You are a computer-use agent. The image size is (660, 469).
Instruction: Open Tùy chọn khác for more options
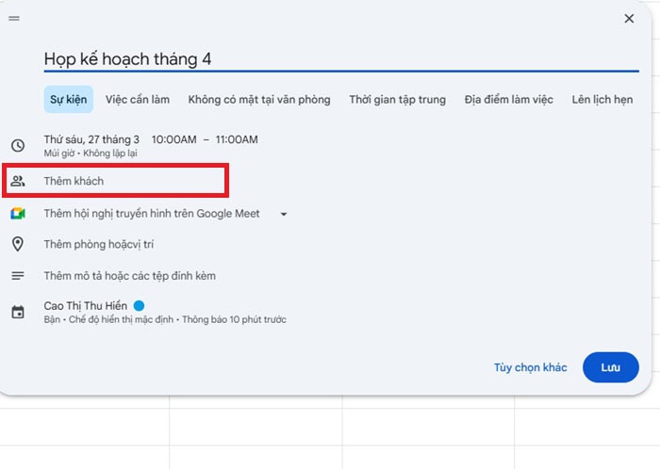[530, 367]
